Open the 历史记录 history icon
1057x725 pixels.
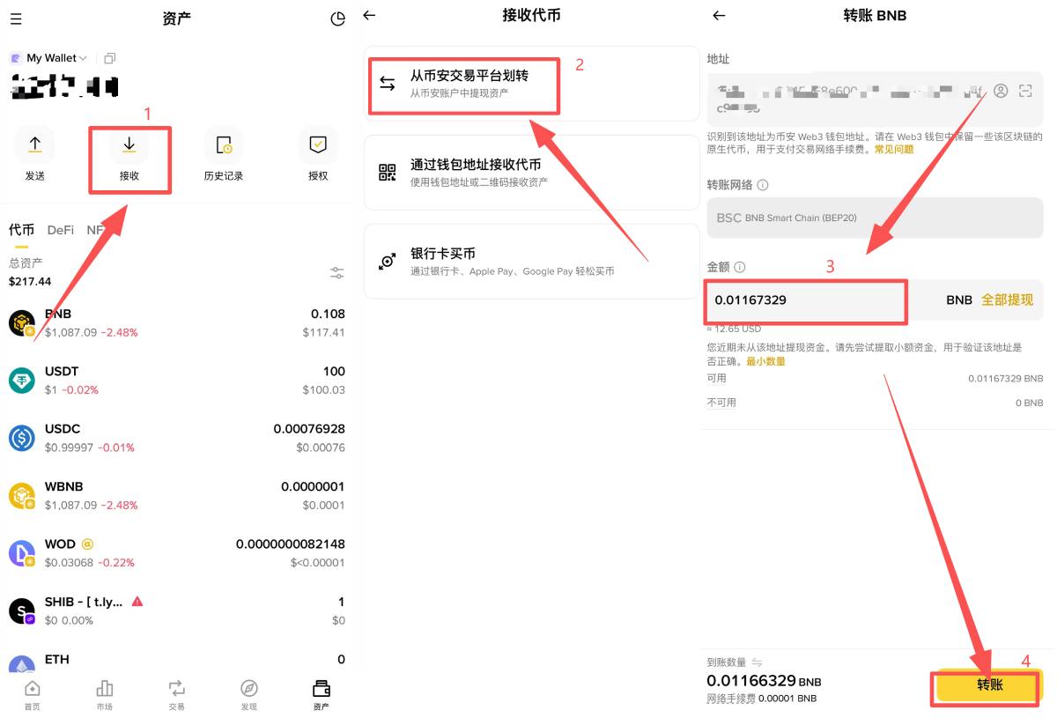click(x=223, y=144)
